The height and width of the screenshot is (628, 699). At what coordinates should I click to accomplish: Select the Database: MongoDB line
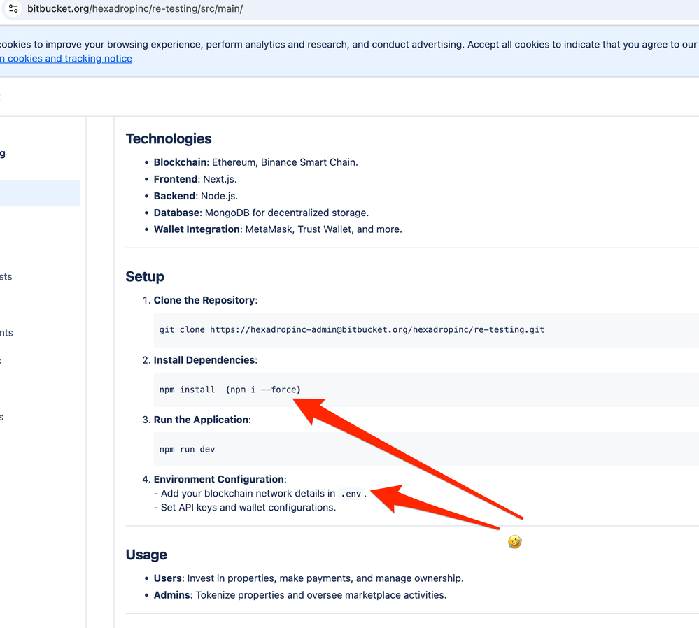[x=261, y=213]
